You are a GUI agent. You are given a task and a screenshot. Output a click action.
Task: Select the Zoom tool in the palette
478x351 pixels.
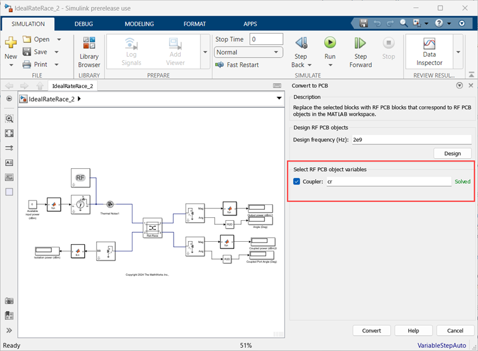[x=8, y=119]
